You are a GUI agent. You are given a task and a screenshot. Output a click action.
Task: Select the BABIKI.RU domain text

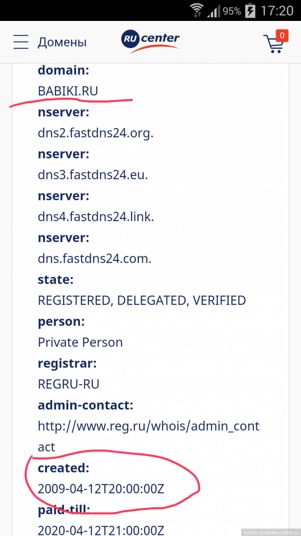click(x=68, y=91)
